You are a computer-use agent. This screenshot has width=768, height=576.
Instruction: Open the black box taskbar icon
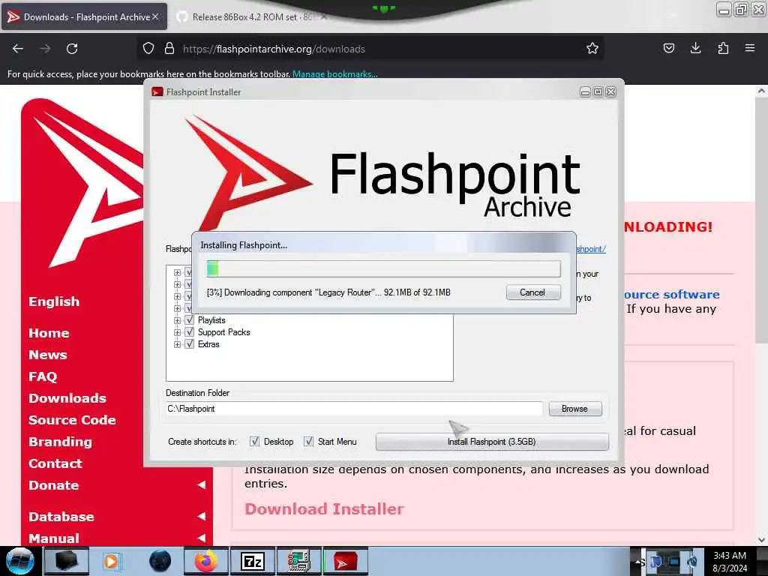(66, 561)
